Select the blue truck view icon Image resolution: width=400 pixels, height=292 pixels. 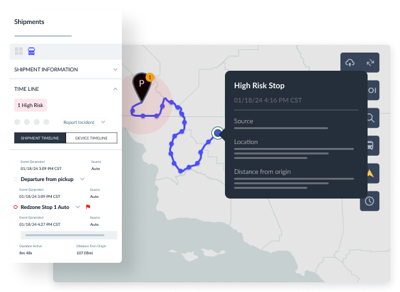tap(31, 51)
